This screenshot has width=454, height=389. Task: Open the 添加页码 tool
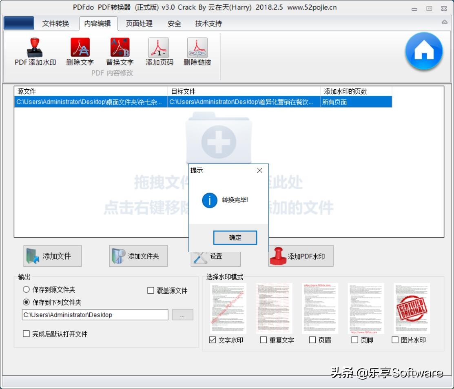click(x=158, y=51)
